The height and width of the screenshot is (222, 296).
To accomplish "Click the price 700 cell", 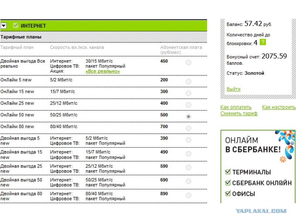I will (x=164, y=127).
